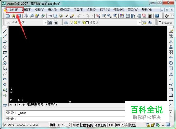Toggle DUCS dynamic UCS

tap(111, 125)
